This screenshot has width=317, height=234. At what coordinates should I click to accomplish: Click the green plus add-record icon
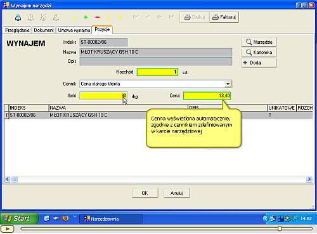86,17
